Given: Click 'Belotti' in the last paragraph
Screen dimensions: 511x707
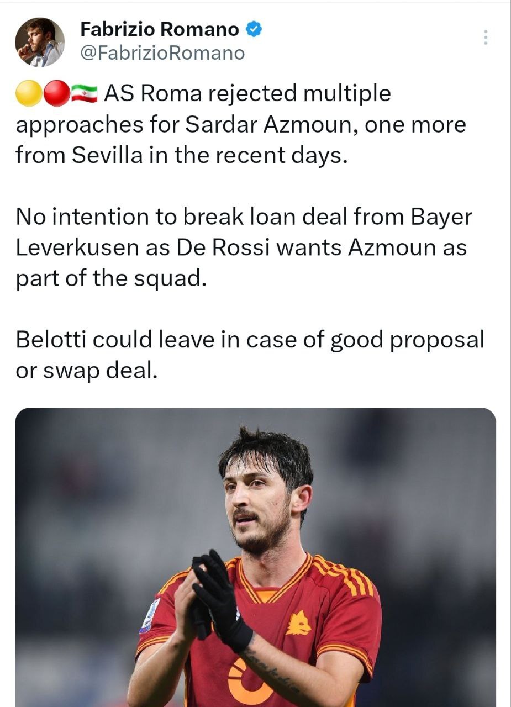Looking at the screenshot, I should [50, 340].
